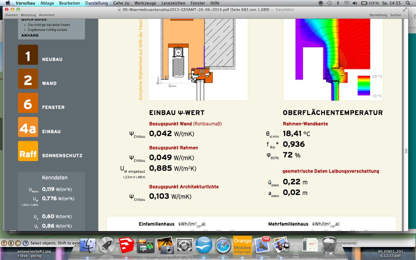The height and width of the screenshot is (260, 416).
Task: Open the battery status menu at 19%
Action: (370, 3)
